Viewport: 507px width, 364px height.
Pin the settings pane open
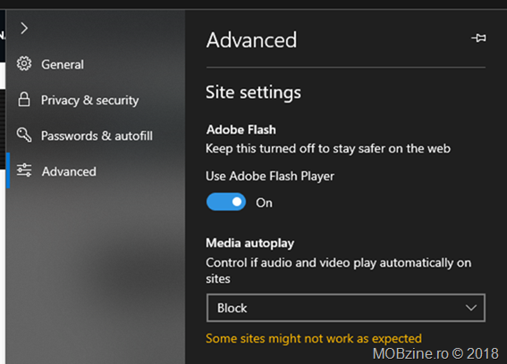[478, 38]
